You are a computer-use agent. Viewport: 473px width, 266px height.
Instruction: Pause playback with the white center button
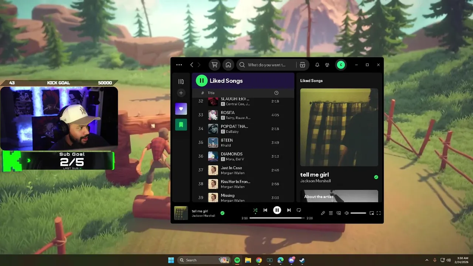277,210
